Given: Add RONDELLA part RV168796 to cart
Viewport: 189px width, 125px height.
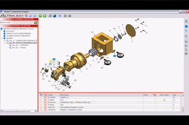Looking at the screenshot, I should tap(45, 97).
